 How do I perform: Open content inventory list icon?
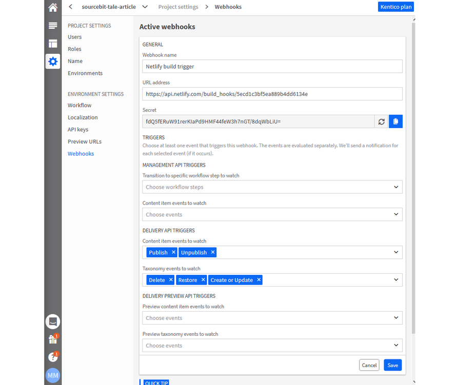(53, 26)
